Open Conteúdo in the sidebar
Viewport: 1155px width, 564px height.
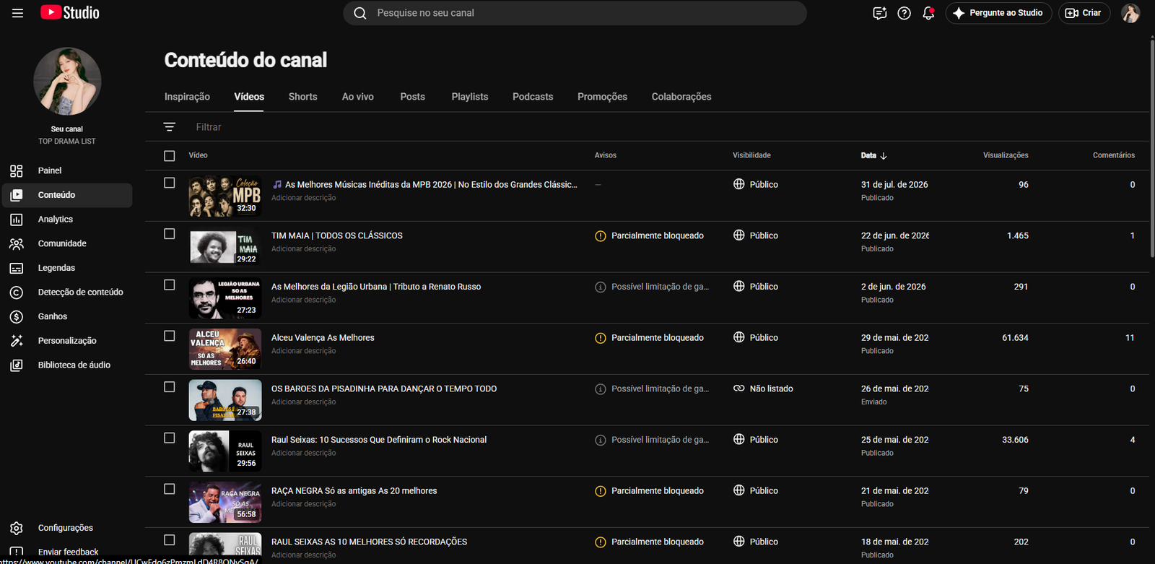point(67,195)
